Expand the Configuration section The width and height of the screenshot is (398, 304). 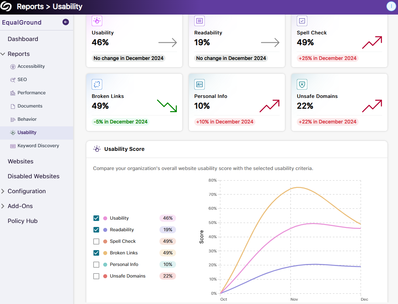3,191
